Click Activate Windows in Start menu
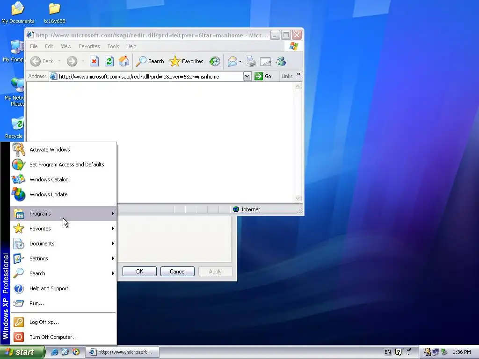 [64, 150]
